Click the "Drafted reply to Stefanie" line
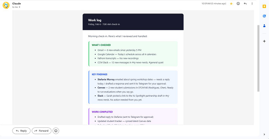269x139 pixels. tap(126, 117)
